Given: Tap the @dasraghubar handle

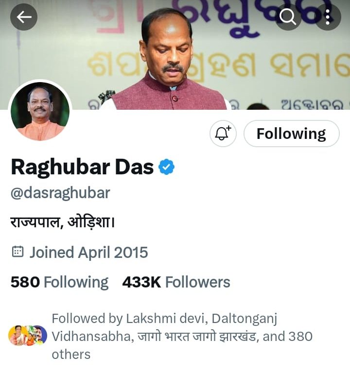Looking at the screenshot, I should (60, 193).
